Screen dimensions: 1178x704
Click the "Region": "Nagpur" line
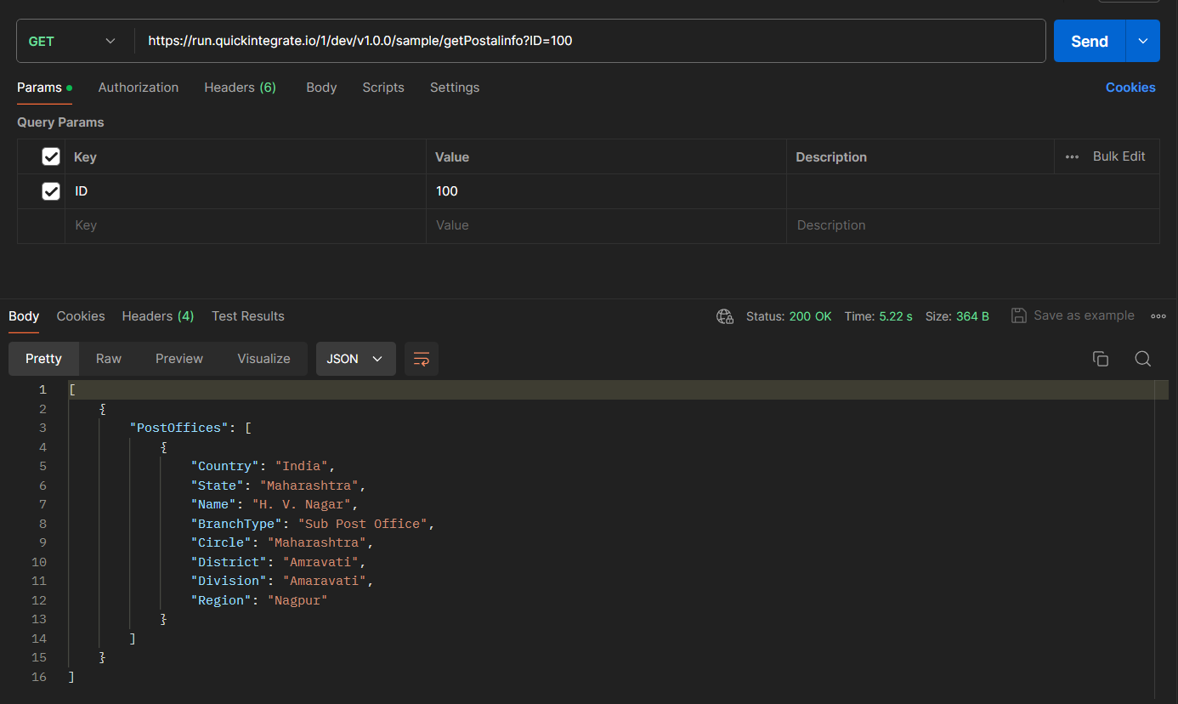(x=259, y=600)
